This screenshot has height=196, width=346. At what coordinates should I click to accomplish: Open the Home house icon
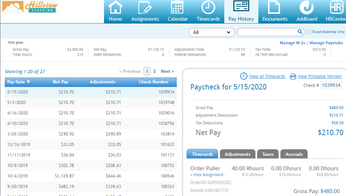116,8
